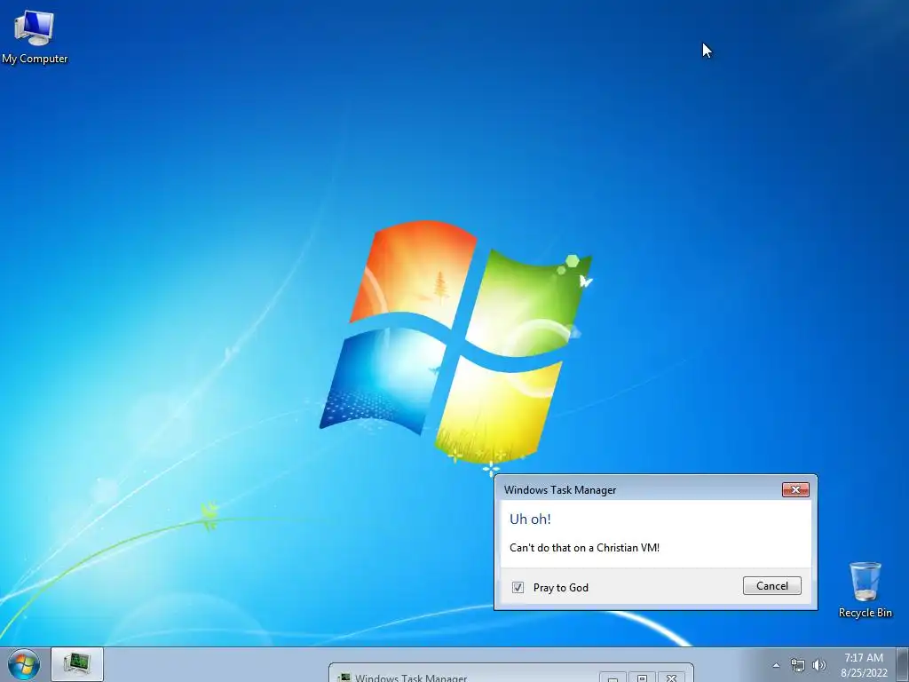Click the My Computer label text
This screenshot has width=909, height=682.
(35, 59)
